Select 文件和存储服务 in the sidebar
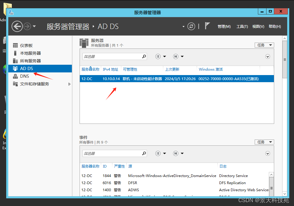294x206 pixels. 40,84
